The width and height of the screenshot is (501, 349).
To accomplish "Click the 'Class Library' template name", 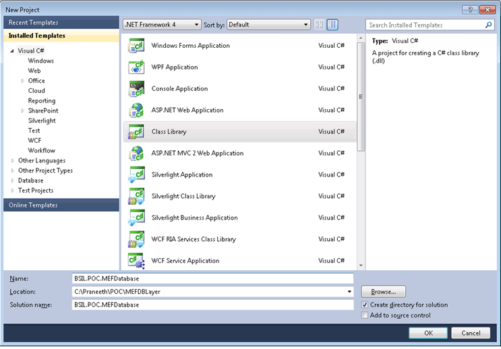I will (169, 131).
